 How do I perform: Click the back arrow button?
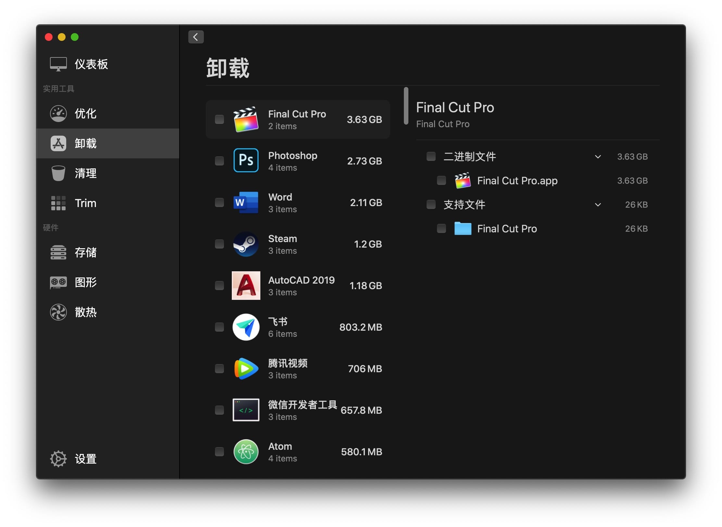[196, 37]
